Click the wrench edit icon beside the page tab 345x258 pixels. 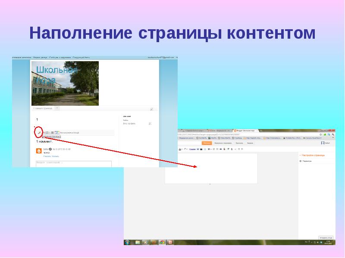[x=151, y=109]
